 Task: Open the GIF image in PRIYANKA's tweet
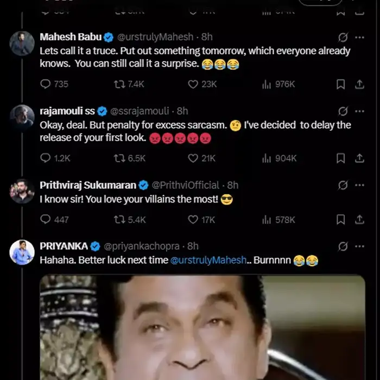pos(202,327)
